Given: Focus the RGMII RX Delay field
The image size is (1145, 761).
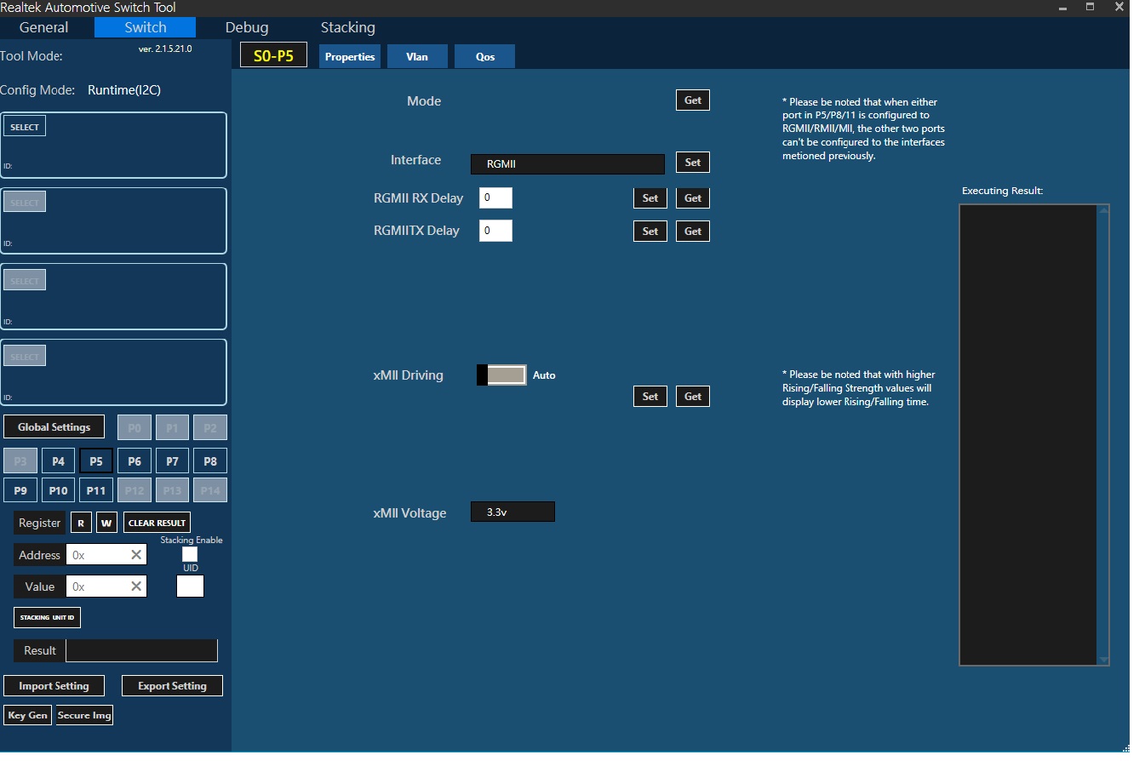Looking at the screenshot, I should 495,197.
